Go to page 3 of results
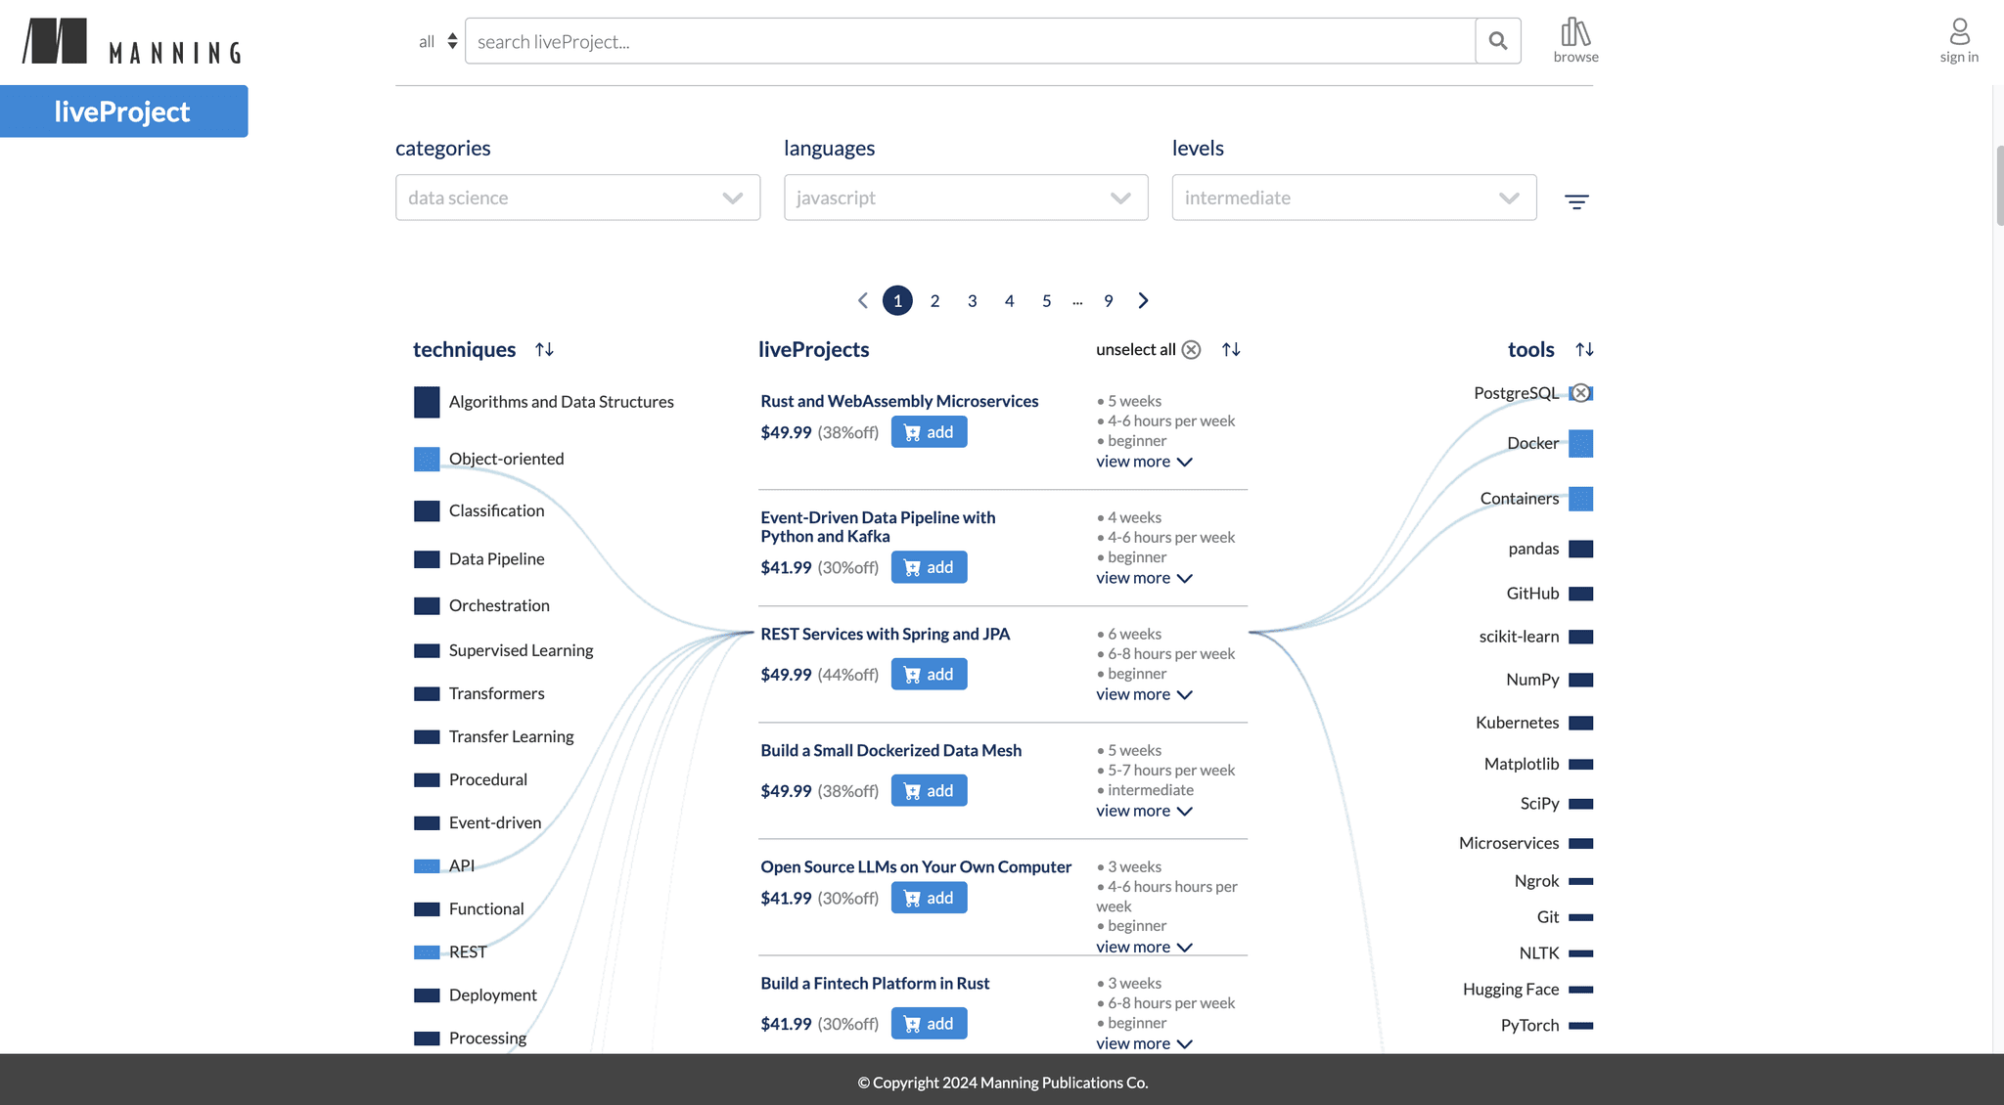Image resolution: width=2004 pixels, height=1105 pixels. click(972, 301)
